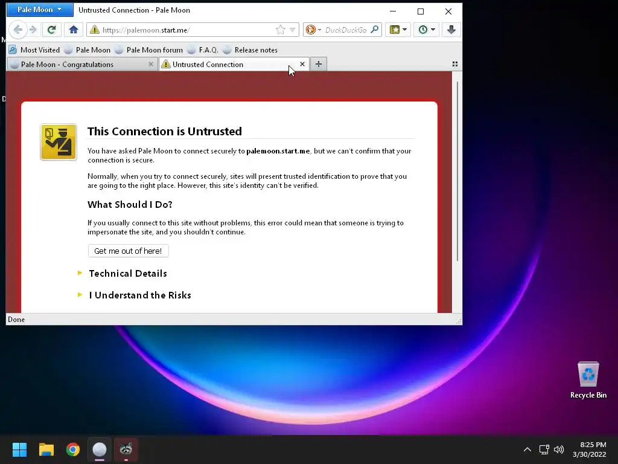This screenshot has width=618, height=464.
Task: Open the history clock button
Action: 423,30
